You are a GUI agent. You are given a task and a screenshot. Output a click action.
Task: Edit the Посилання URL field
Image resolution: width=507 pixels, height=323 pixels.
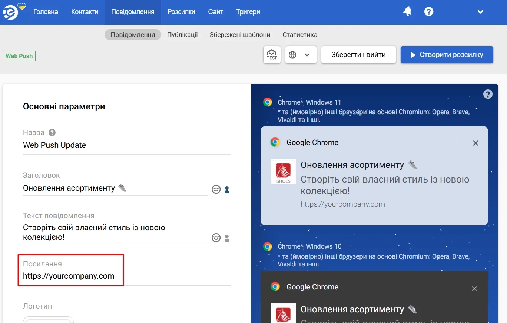click(127, 276)
